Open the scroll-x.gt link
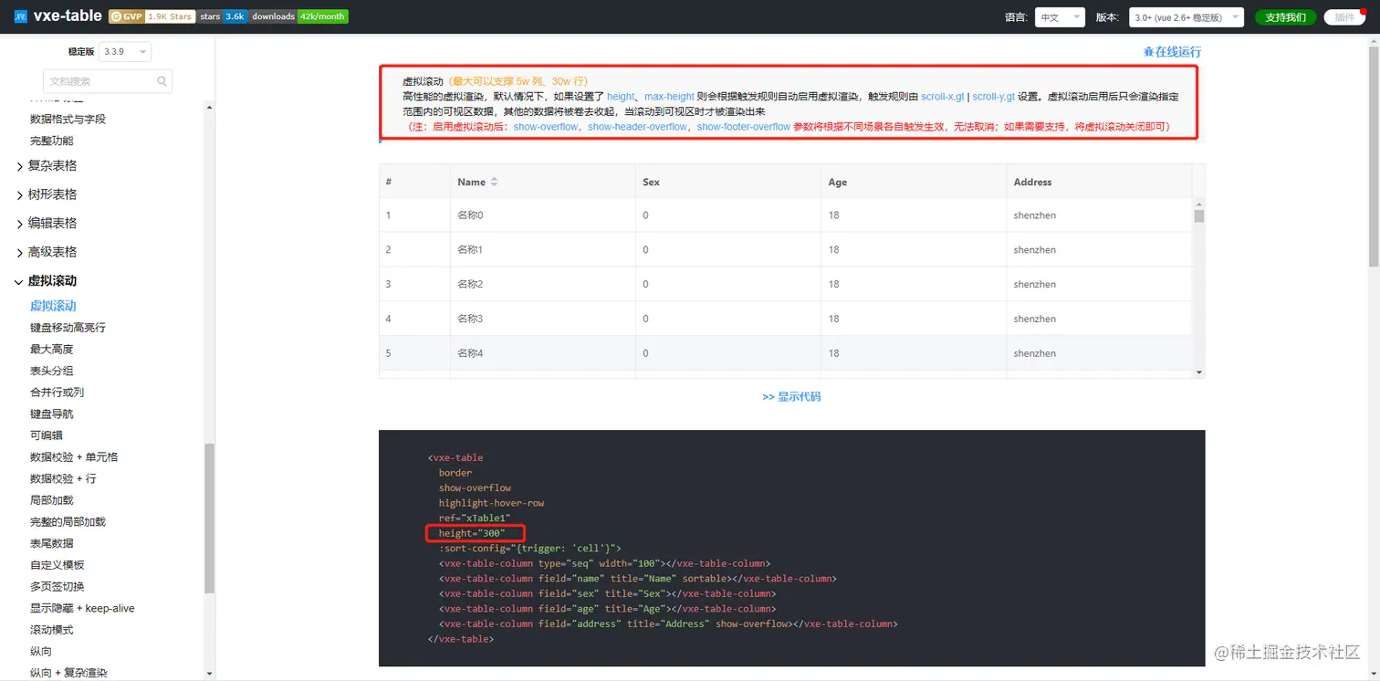The width and height of the screenshot is (1380, 681). 943,96
